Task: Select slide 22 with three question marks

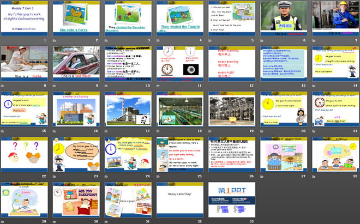Action: (x=25, y=155)
